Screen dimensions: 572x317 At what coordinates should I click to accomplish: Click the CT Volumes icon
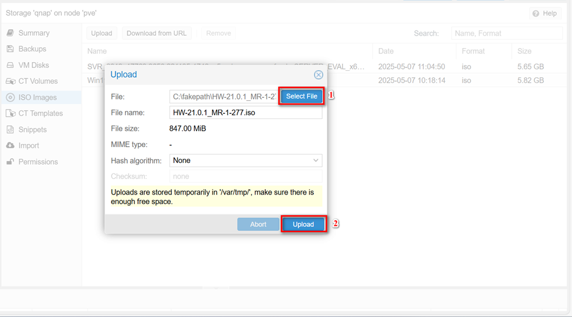pyautogui.click(x=10, y=81)
